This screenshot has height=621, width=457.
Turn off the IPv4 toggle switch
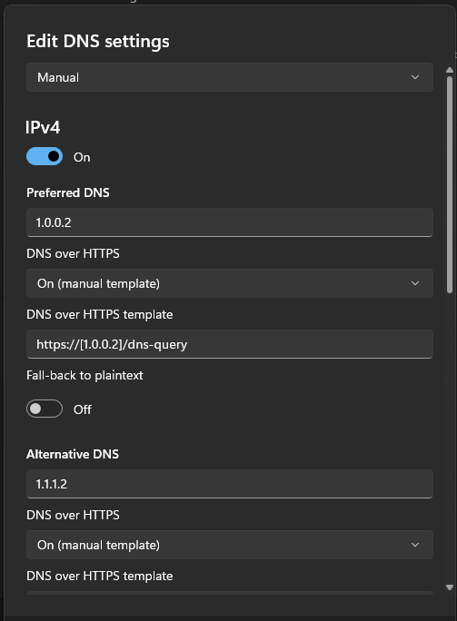(x=45, y=156)
